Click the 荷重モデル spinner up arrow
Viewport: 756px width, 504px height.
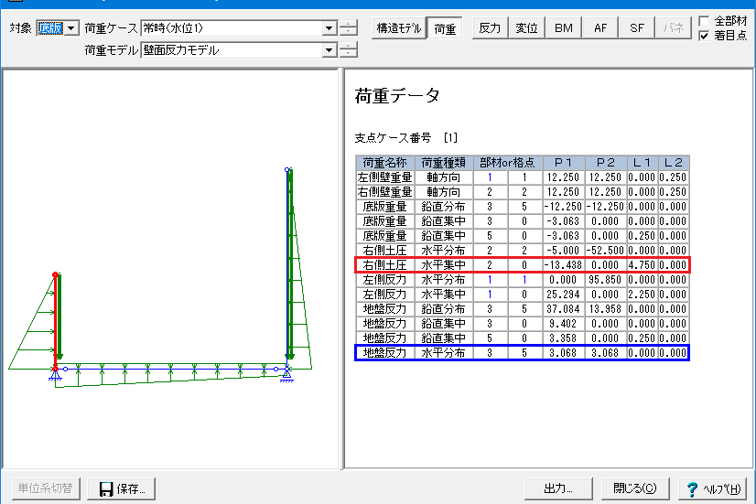348,46
